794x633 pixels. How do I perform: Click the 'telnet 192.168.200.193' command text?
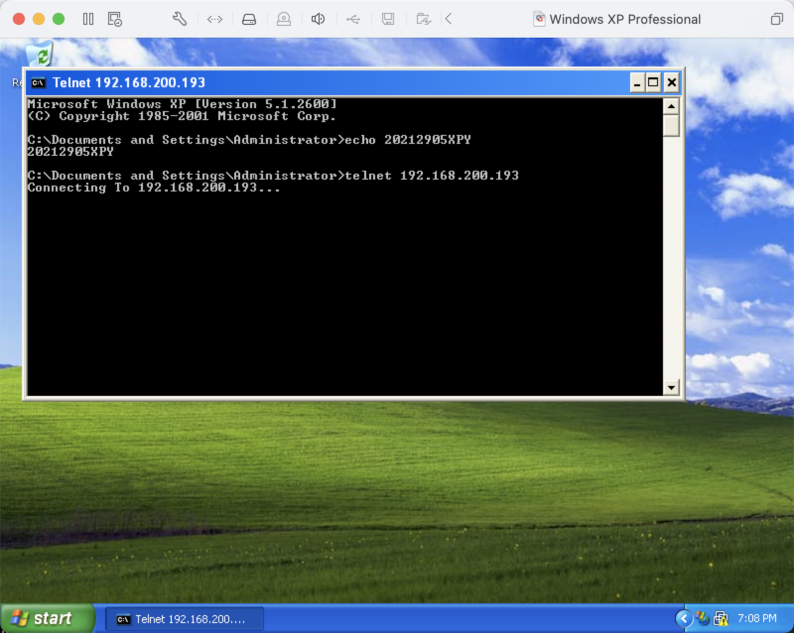(432, 176)
